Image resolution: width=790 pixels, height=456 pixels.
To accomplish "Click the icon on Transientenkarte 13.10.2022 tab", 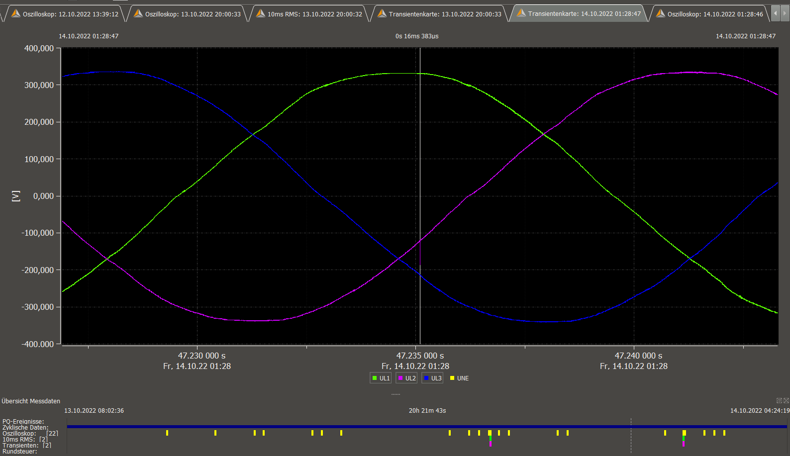I will point(382,13).
